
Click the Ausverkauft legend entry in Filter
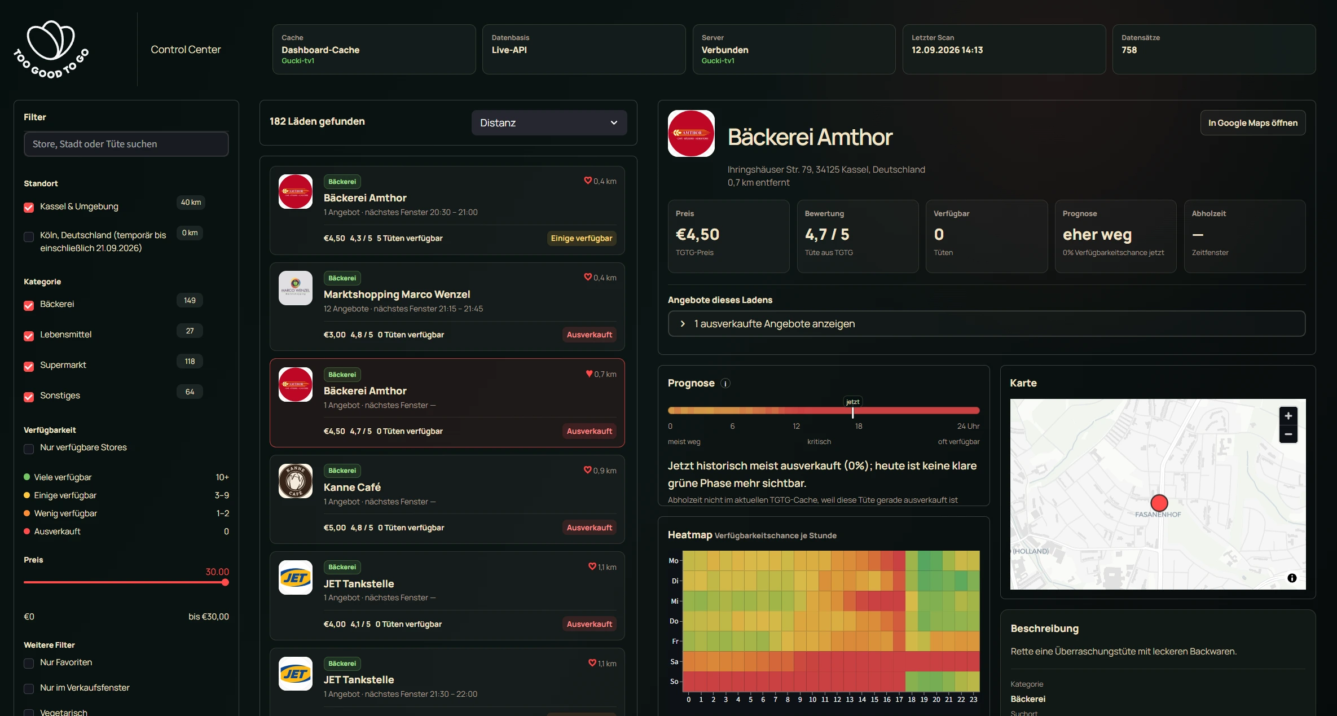126,531
